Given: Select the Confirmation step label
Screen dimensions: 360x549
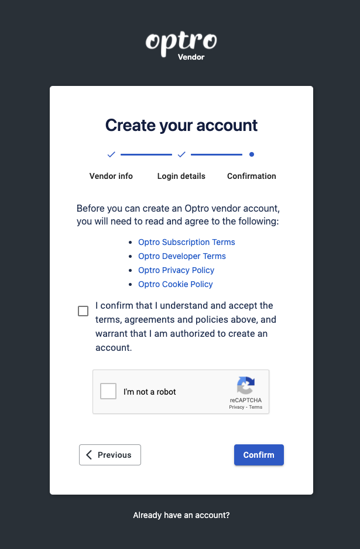Looking at the screenshot, I should click(x=251, y=176).
